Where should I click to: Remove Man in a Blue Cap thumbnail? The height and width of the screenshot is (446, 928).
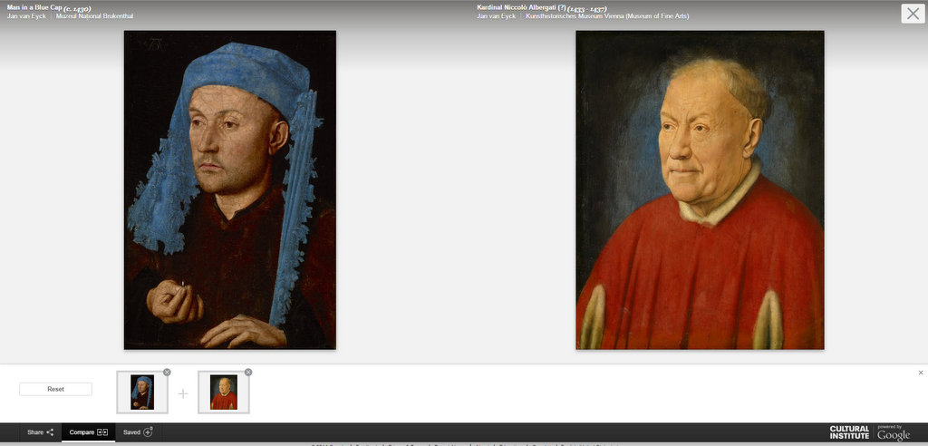tap(167, 372)
